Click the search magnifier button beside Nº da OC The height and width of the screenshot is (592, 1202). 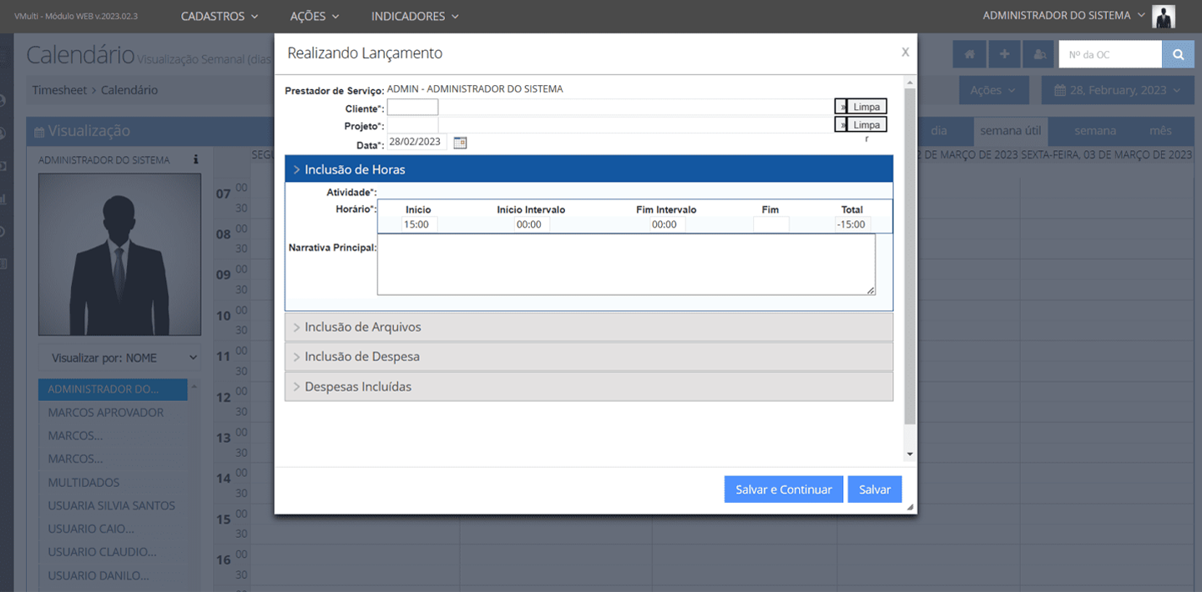[x=1178, y=54]
